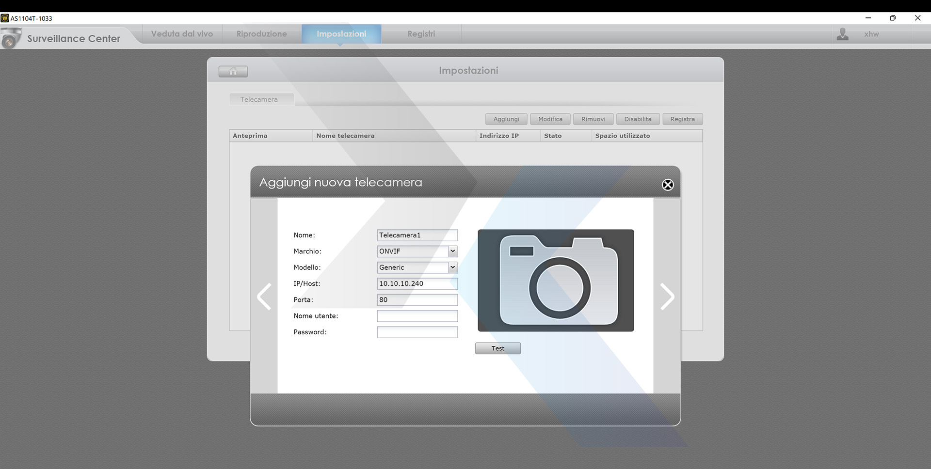Focus the Password input field
931x469 pixels.
pos(417,332)
